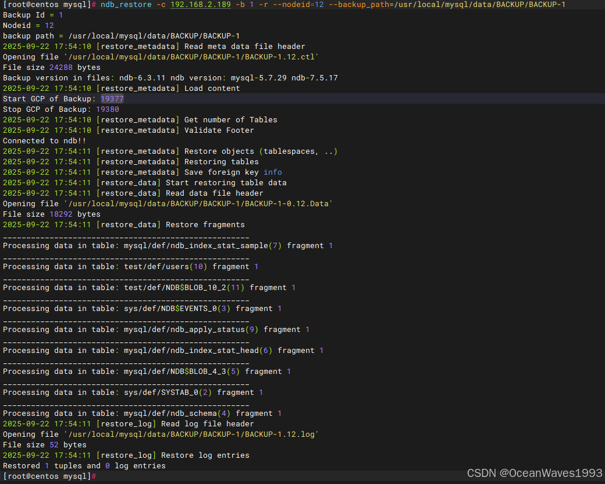Click the 'Connected to ndb!!' line
This screenshot has height=484, width=605.
(44, 140)
